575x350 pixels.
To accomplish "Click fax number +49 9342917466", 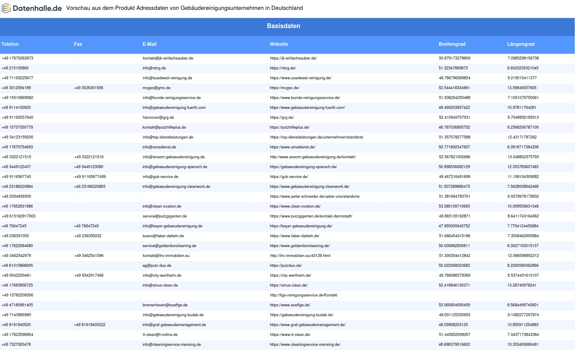I will [89, 276].
